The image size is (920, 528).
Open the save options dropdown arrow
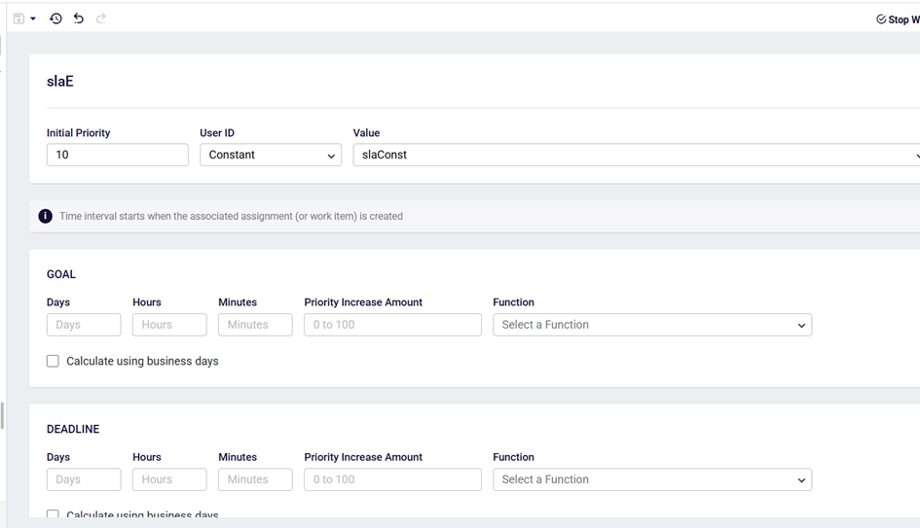click(33, 18)
